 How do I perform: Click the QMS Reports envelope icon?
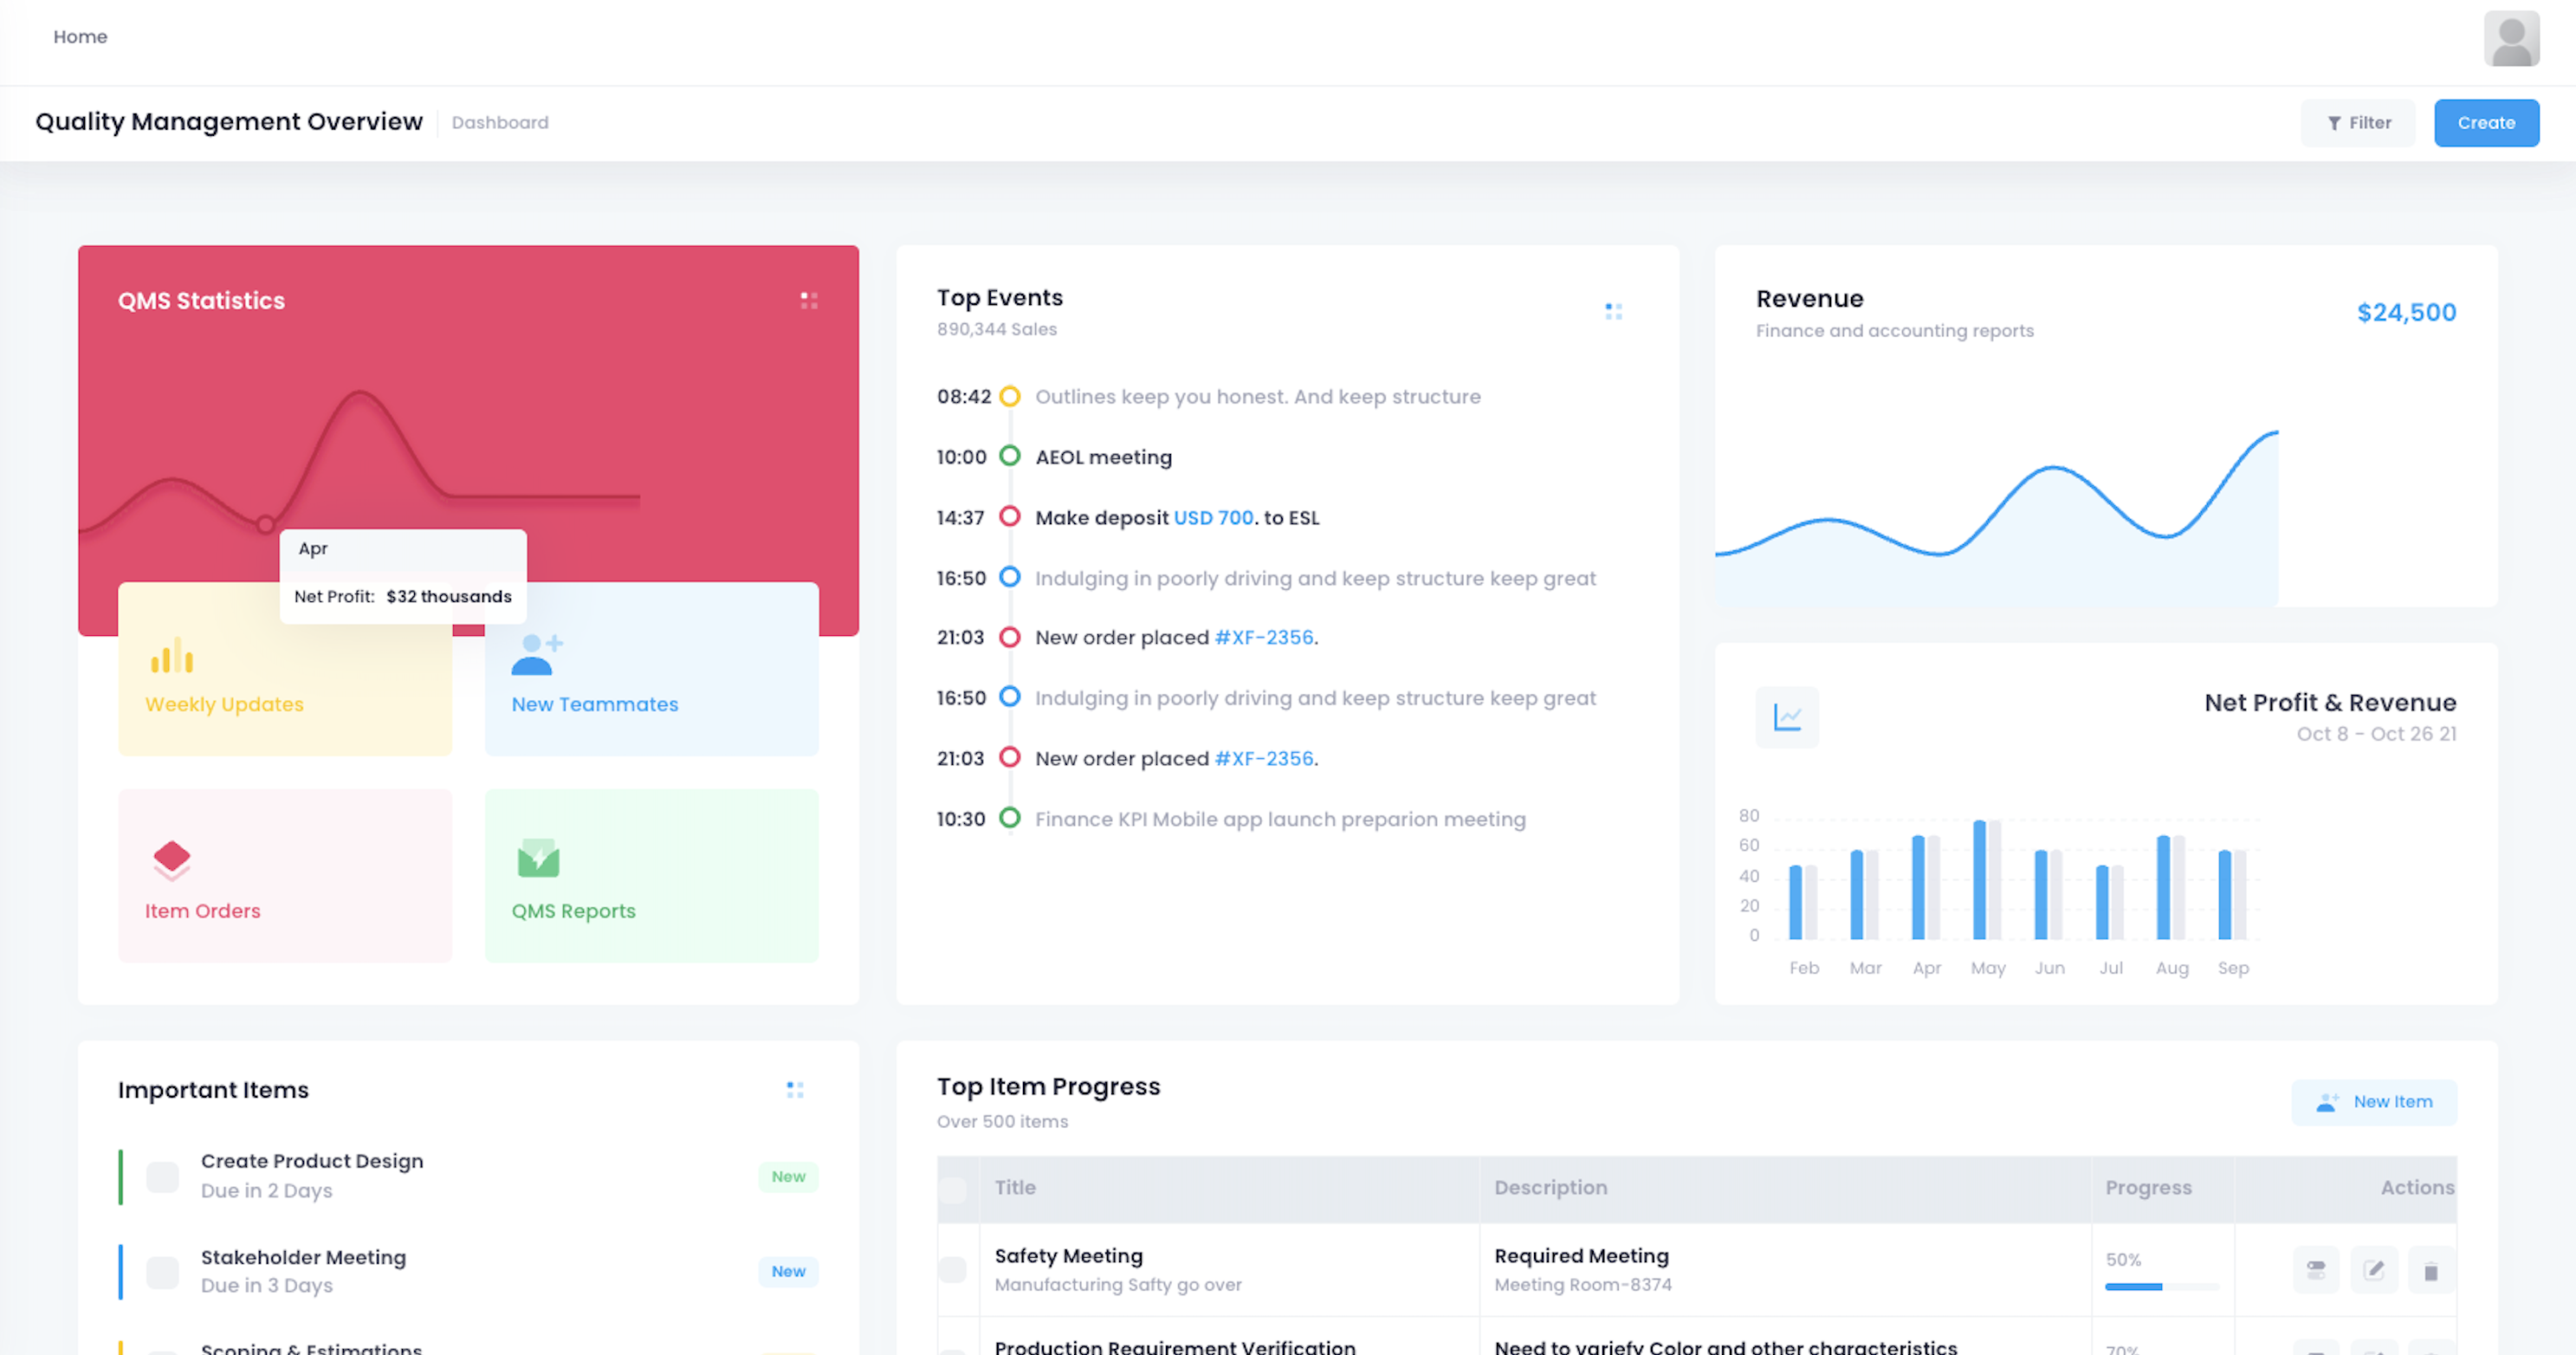pyautogui.click(x=538, y=858)
